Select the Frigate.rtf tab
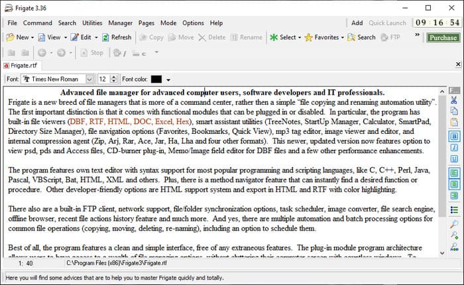Viewport: 464px width, 285px height. (21, 66)
